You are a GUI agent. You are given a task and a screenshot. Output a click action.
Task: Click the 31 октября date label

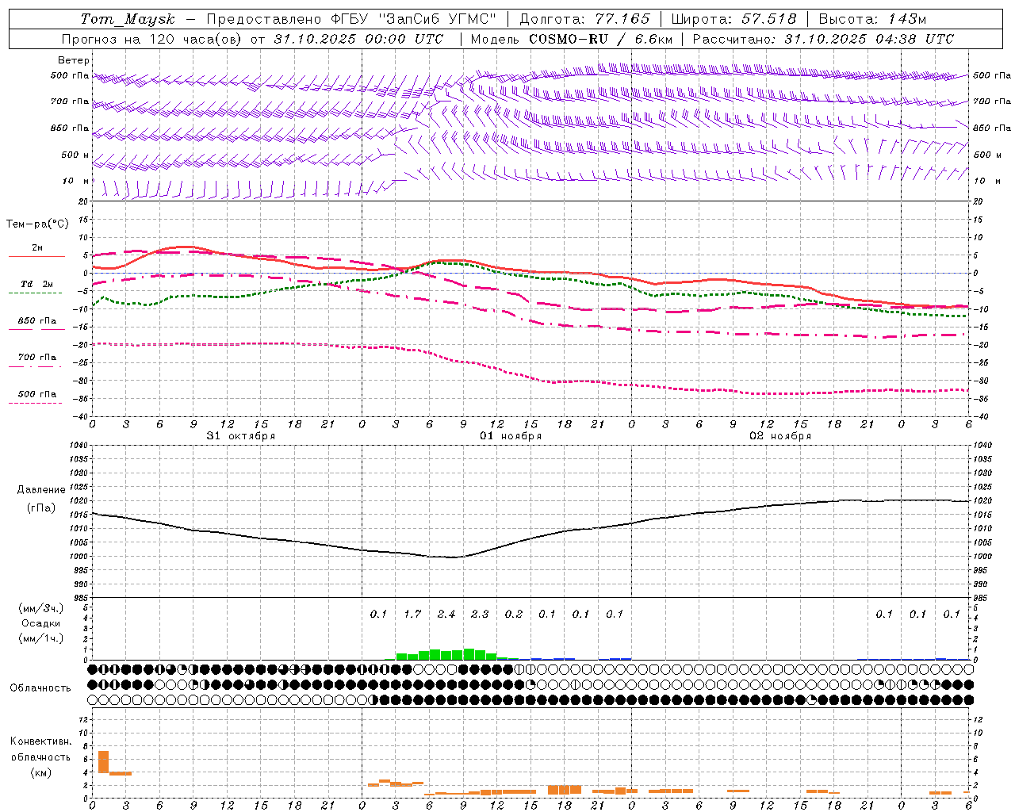241,436
